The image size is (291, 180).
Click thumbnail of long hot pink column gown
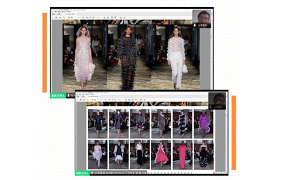point(183,155)
